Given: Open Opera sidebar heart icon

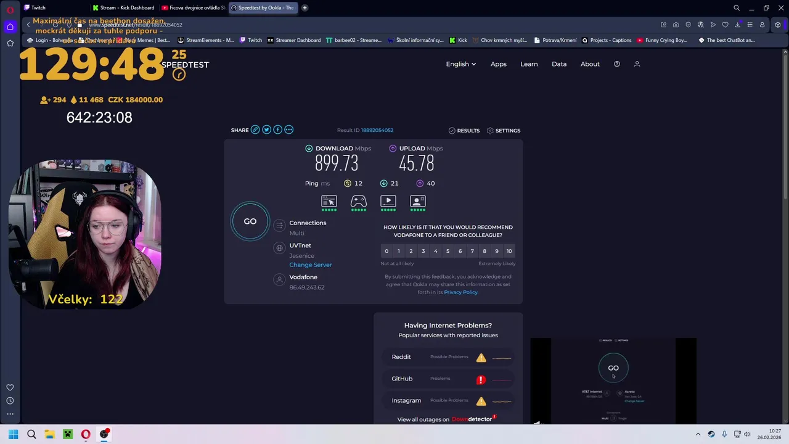Looking at the screenshot, I should pyautogui.click(x=10, y=387).
